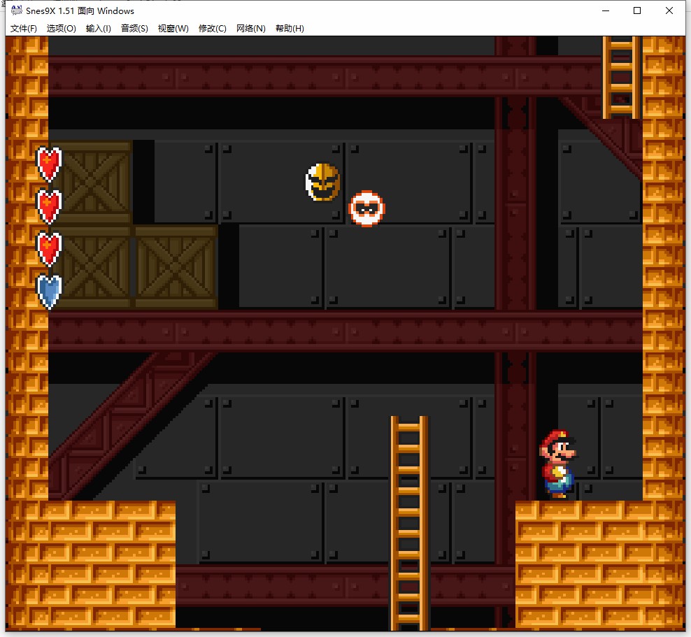The height and width of the screenshot is (637, 691).
Task: Open the 选项(O) menu
Action: 62,29
